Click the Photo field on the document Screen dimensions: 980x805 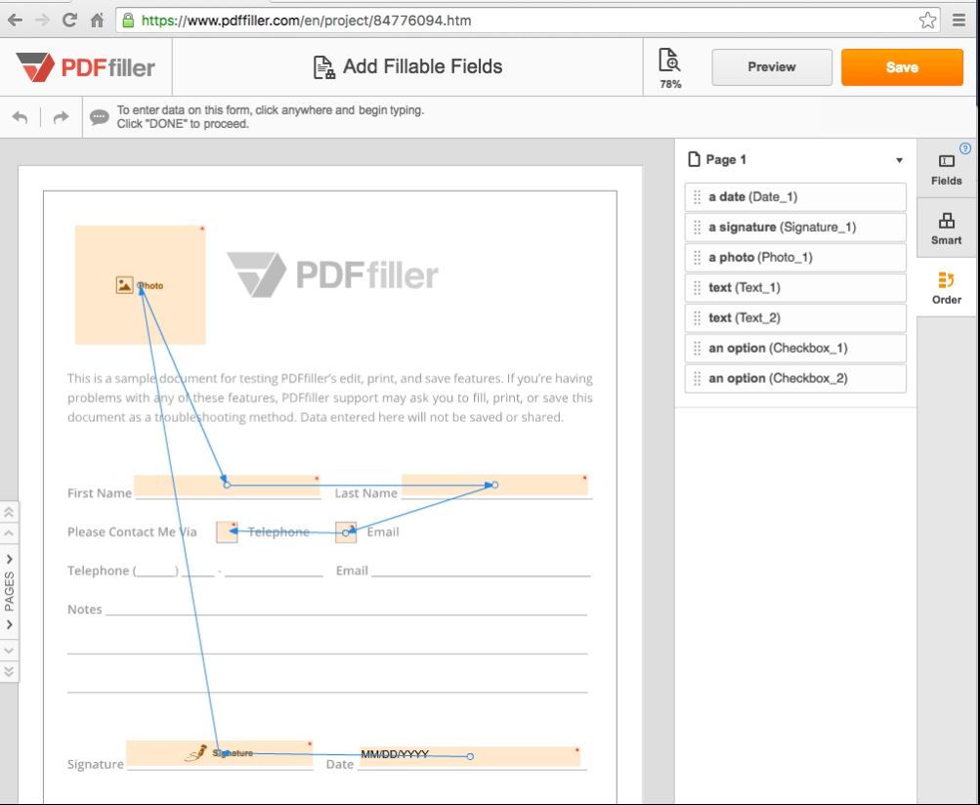coord(140,285)
